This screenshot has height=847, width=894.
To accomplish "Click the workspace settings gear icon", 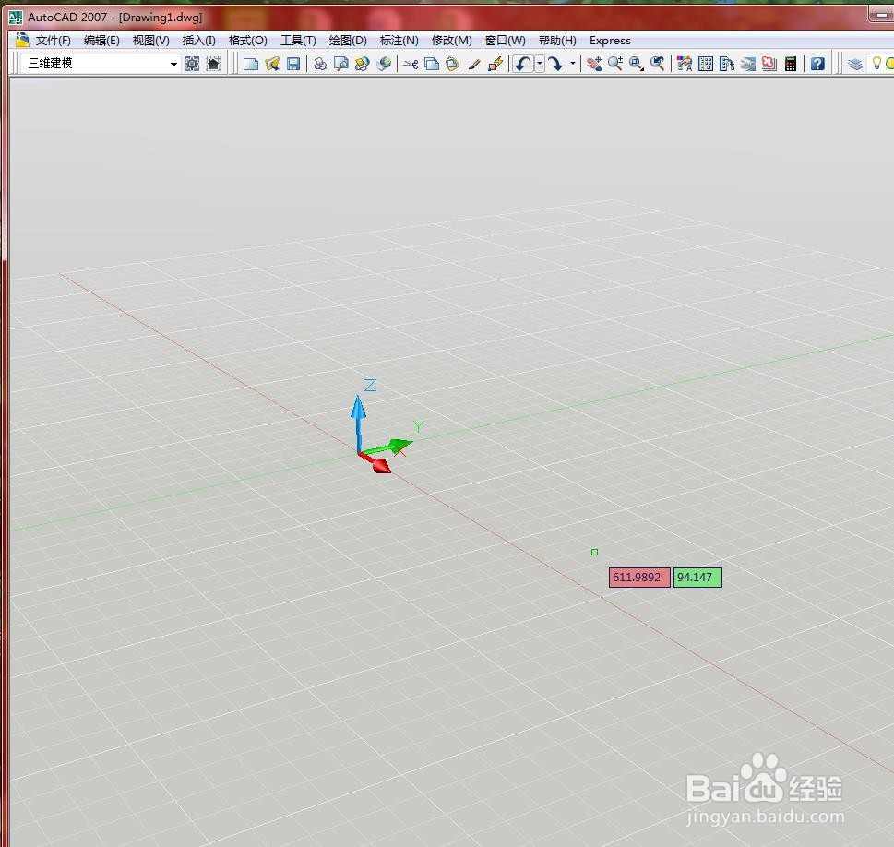I will tap(192, 64).
